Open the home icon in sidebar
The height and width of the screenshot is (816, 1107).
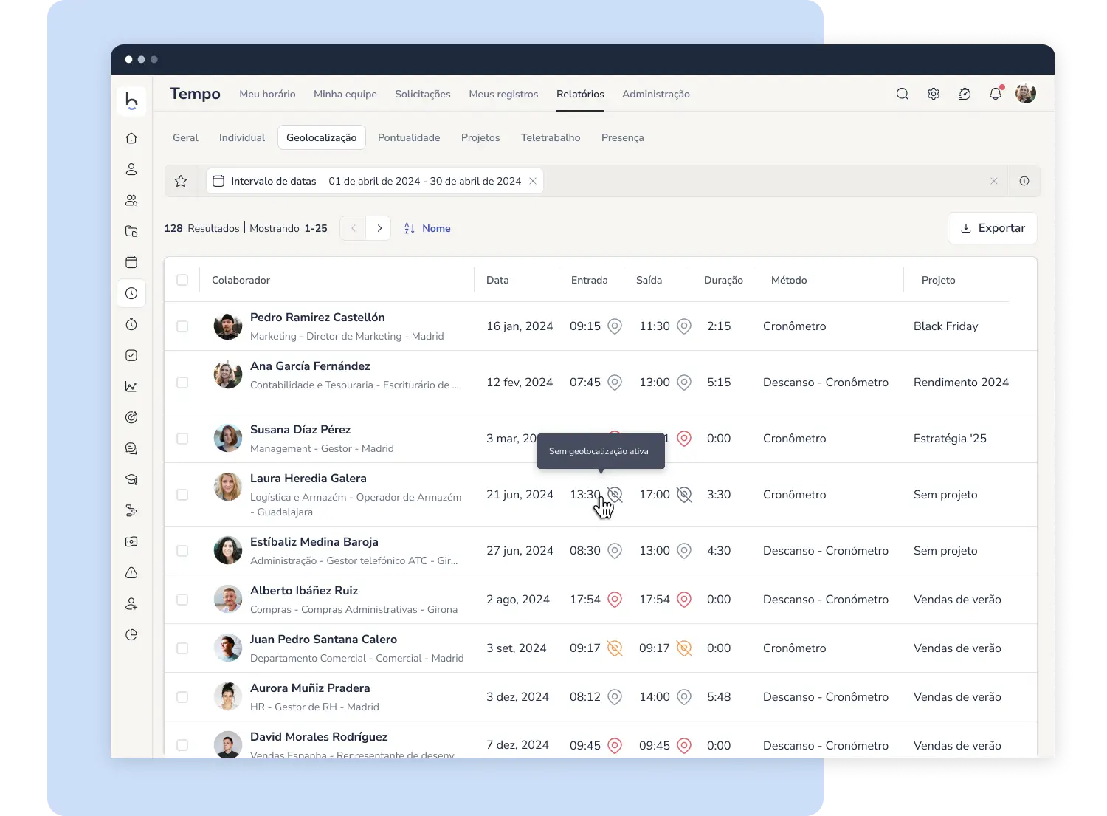[131, 138]
